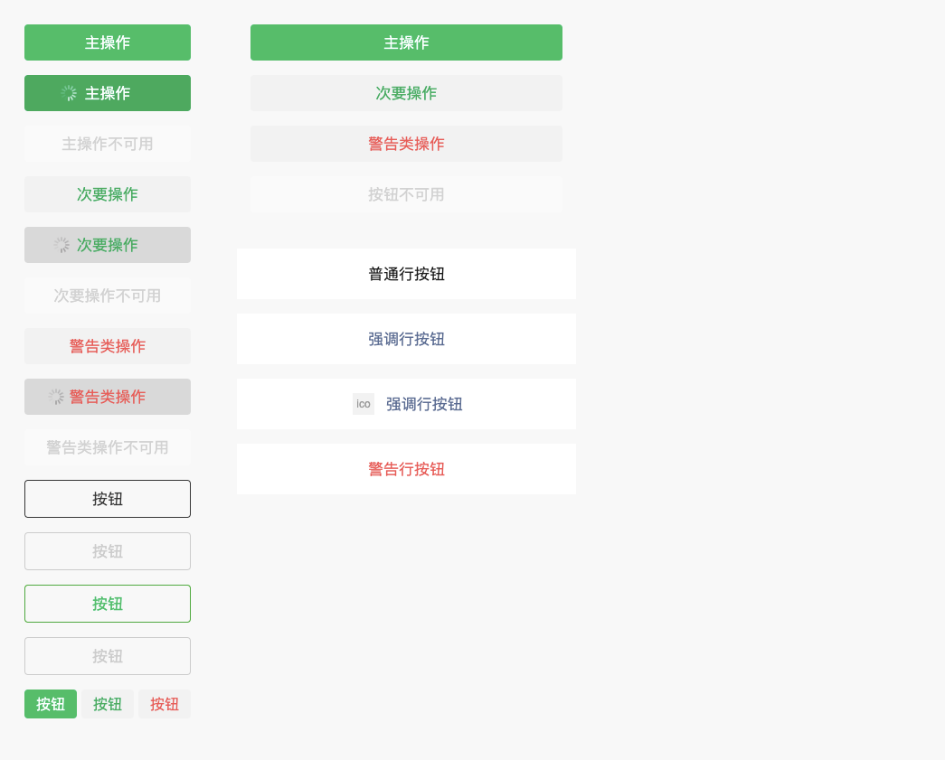
Task: Tap the wide 次要操作 button
Action: tap(406, 93)
